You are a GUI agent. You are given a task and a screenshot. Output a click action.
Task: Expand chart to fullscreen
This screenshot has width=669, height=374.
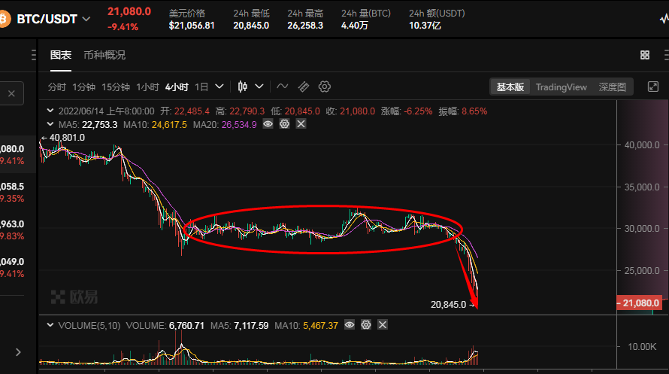click(652, 87)
